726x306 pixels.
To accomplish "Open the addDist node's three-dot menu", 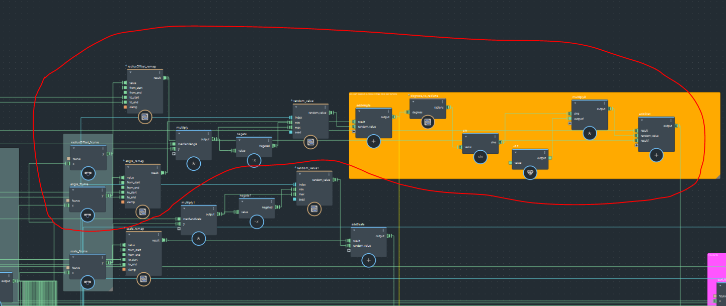I will point(671,120).
